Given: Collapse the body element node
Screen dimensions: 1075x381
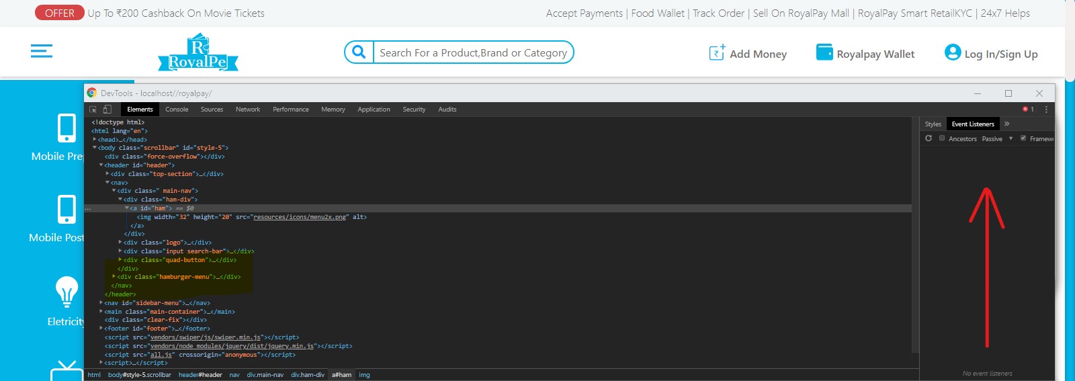Looking at the screenshot, I should [x=95, y=148].
